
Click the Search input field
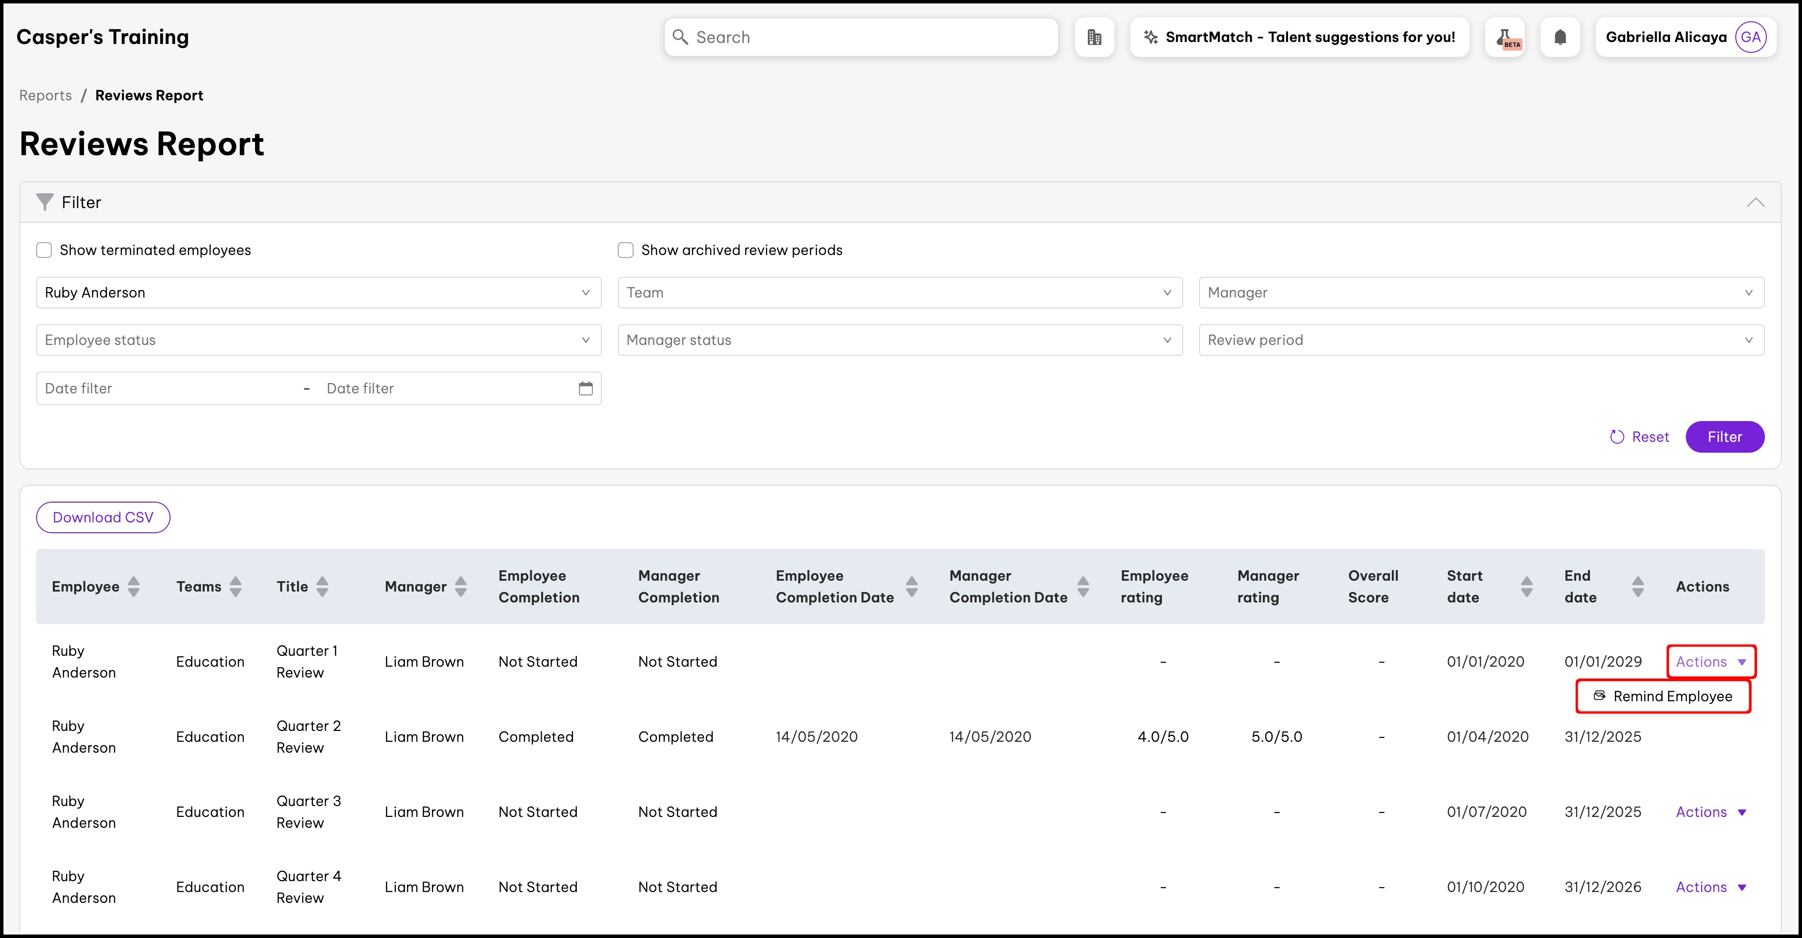pyautogui.click(x=860, y=37)
